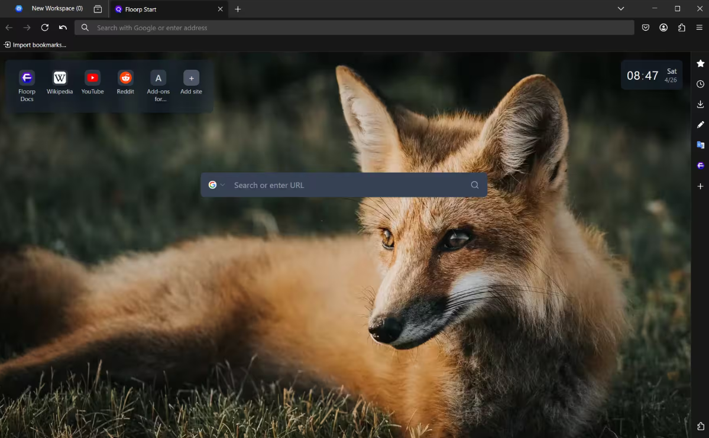
Task: Open the Floorp sidebar panel icon
Action: click(700, 166)
